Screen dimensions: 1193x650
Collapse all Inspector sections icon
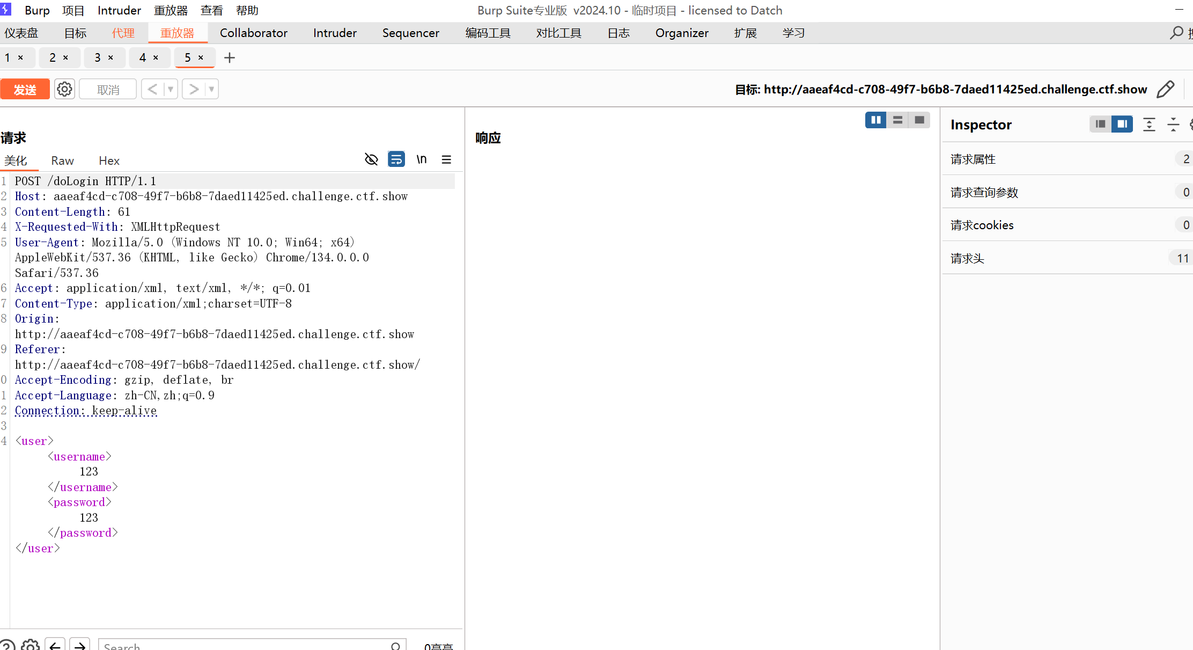[x=1173, y=125]
